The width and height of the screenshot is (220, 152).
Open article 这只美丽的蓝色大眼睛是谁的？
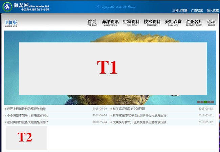point(27,122)
